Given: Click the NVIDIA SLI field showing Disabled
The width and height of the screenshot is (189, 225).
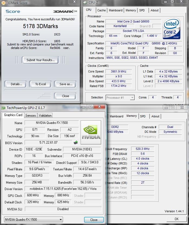Looking at the screenshot, I should point(63,209).
